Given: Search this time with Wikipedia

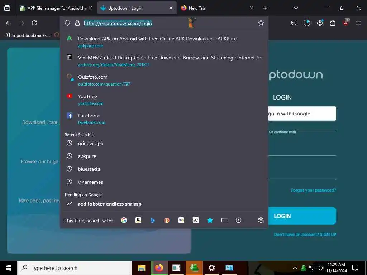Looking at the screenshot, I should [x=196, y=220].
